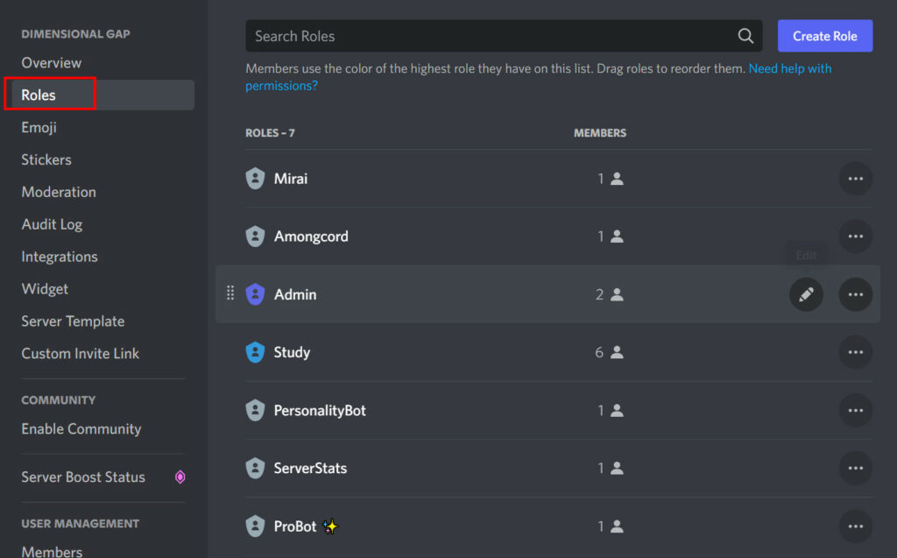The image size is (897, 558).
Task: Open more options for the ProBot role
Action: [856, 526]
